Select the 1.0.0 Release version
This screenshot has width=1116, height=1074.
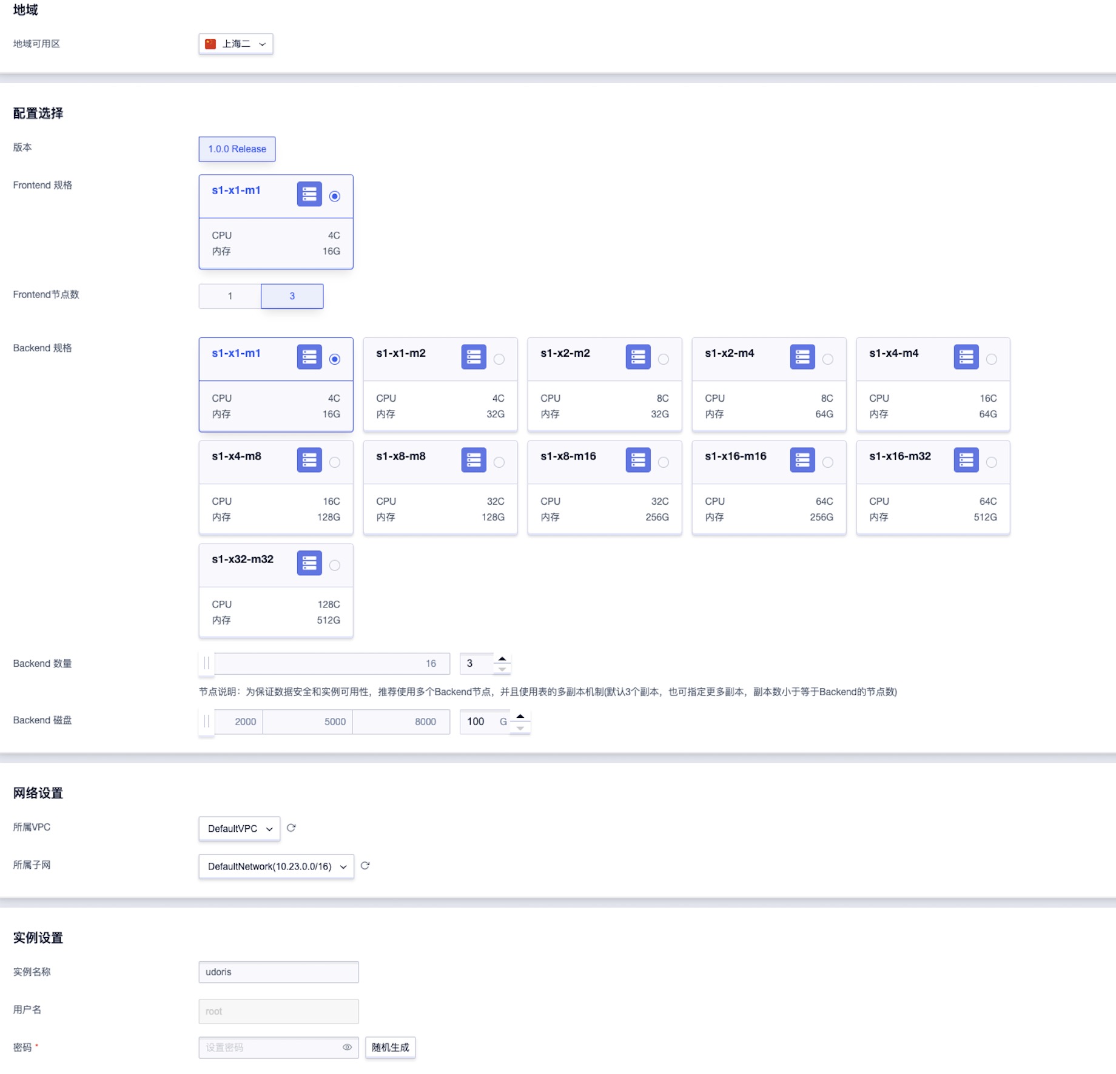point(237,149)
